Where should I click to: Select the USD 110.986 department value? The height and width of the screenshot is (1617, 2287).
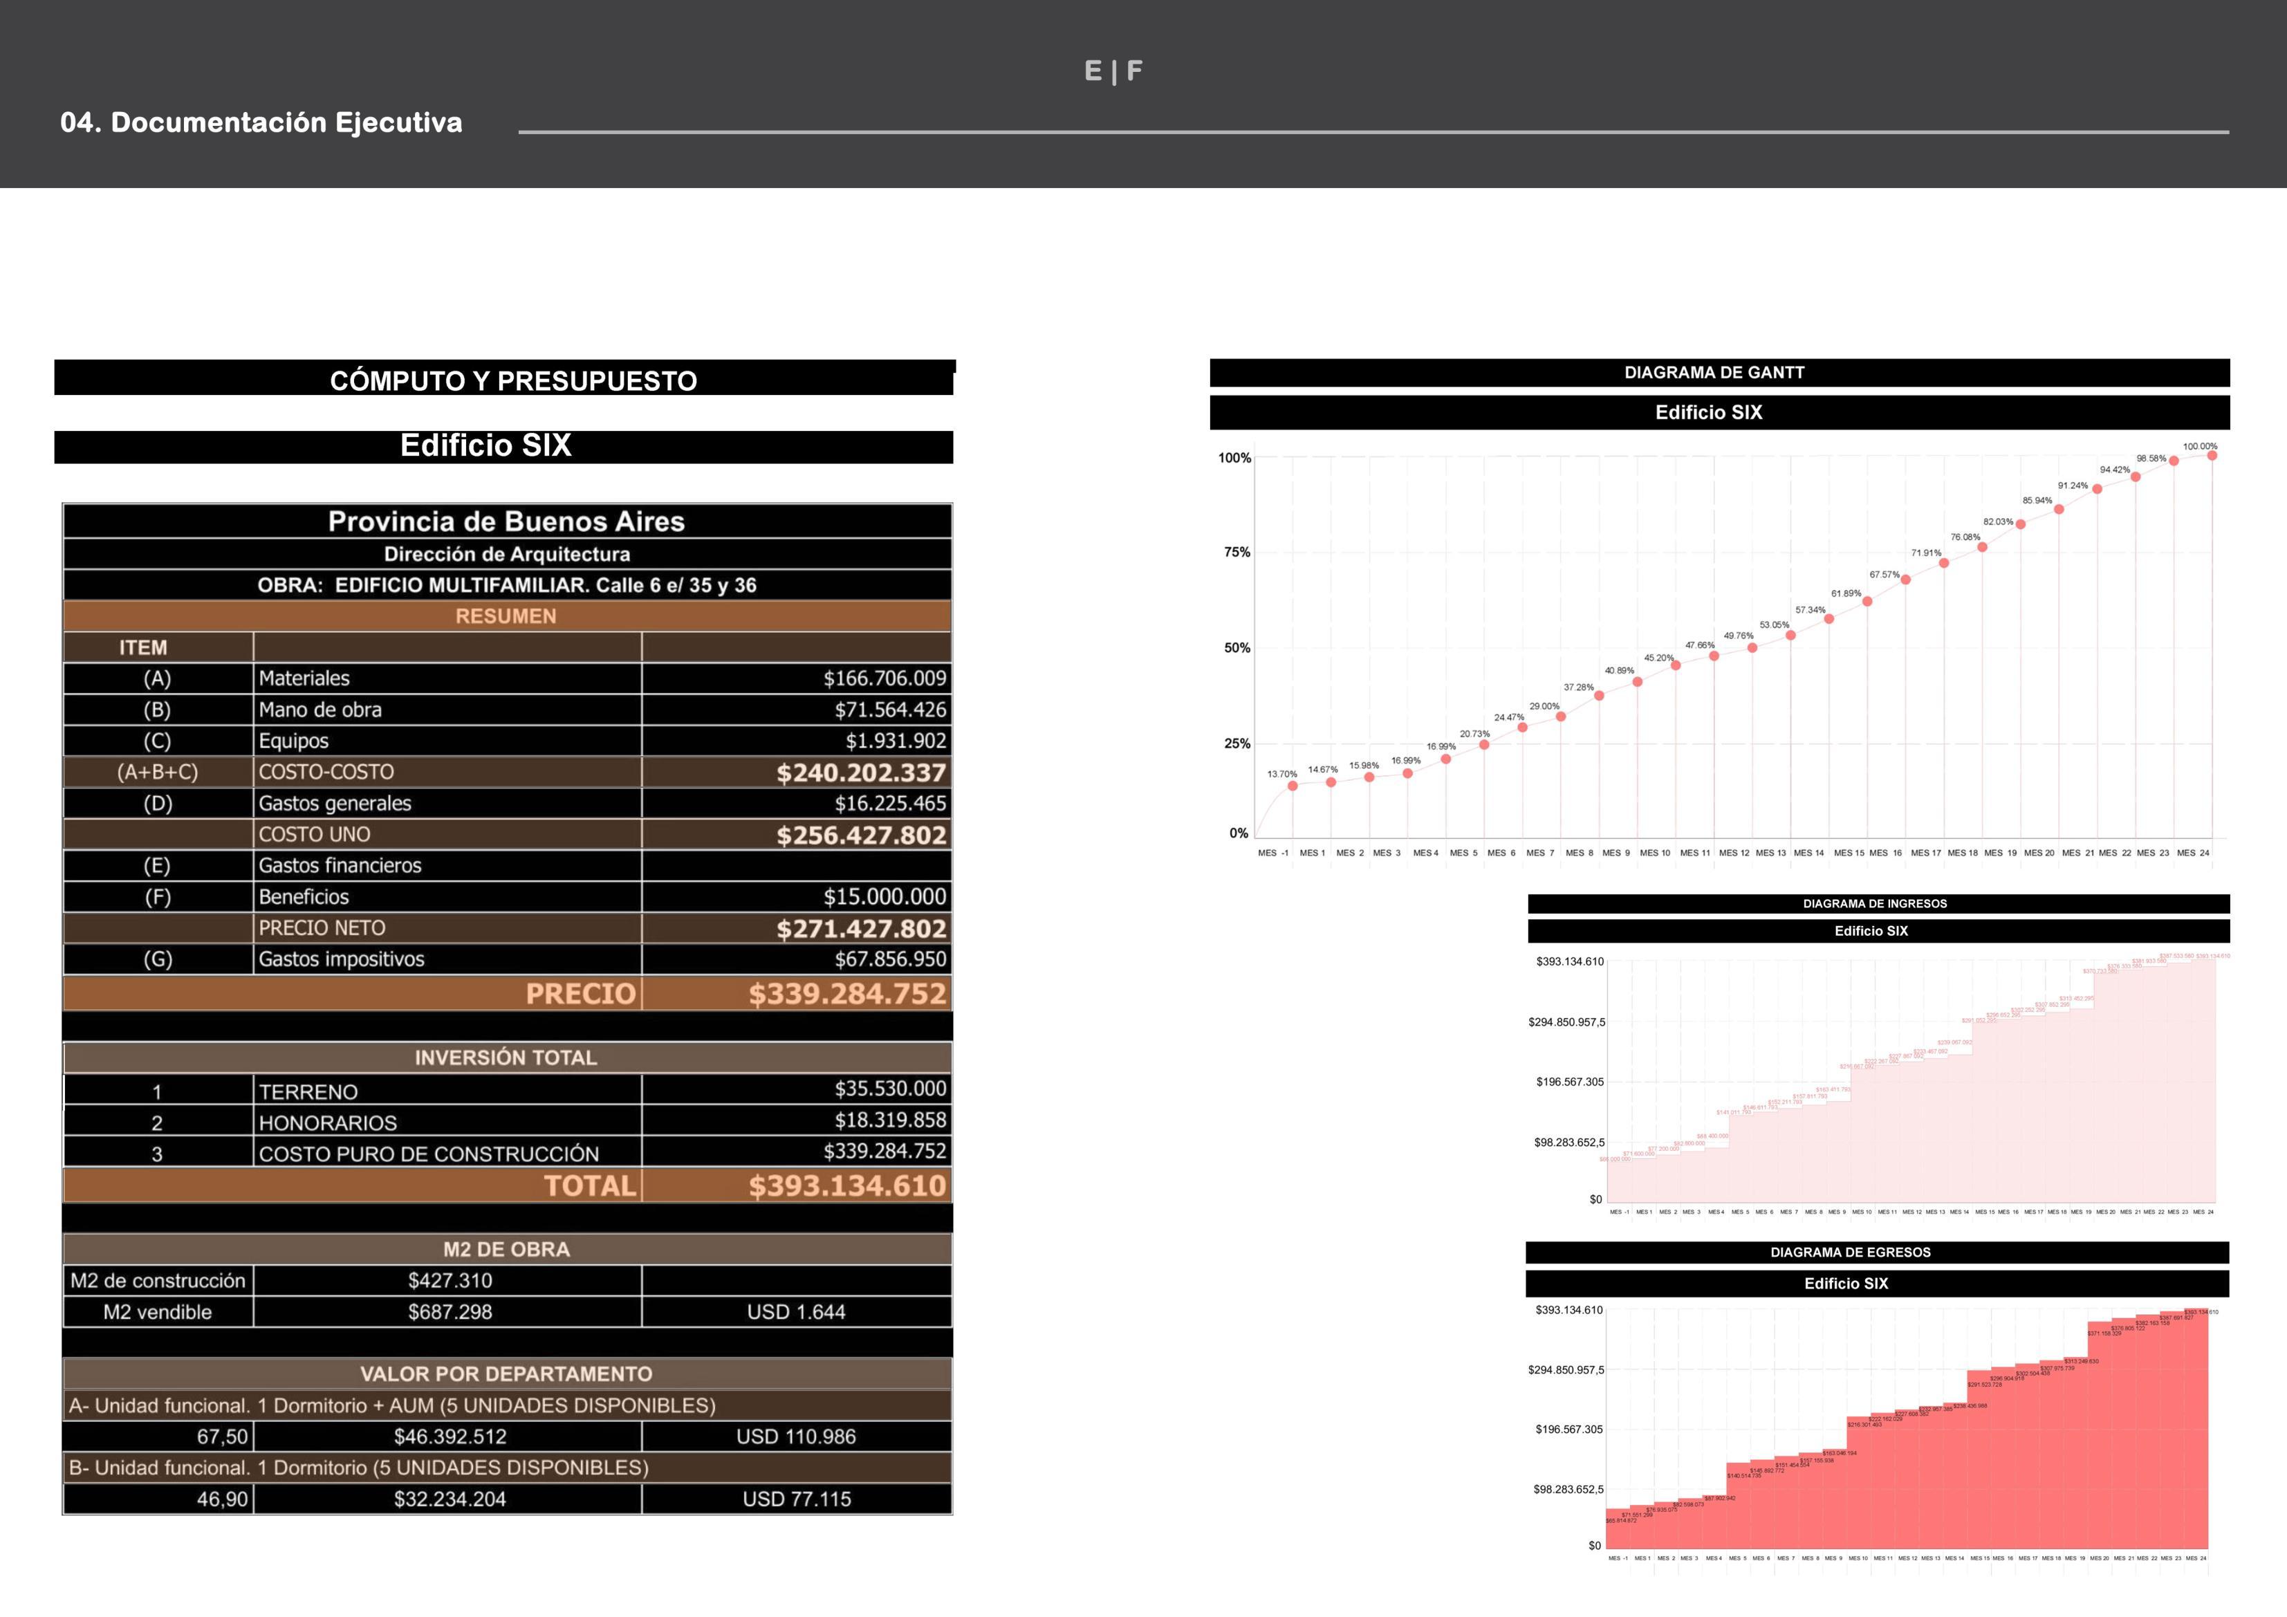click(796, 1436)
